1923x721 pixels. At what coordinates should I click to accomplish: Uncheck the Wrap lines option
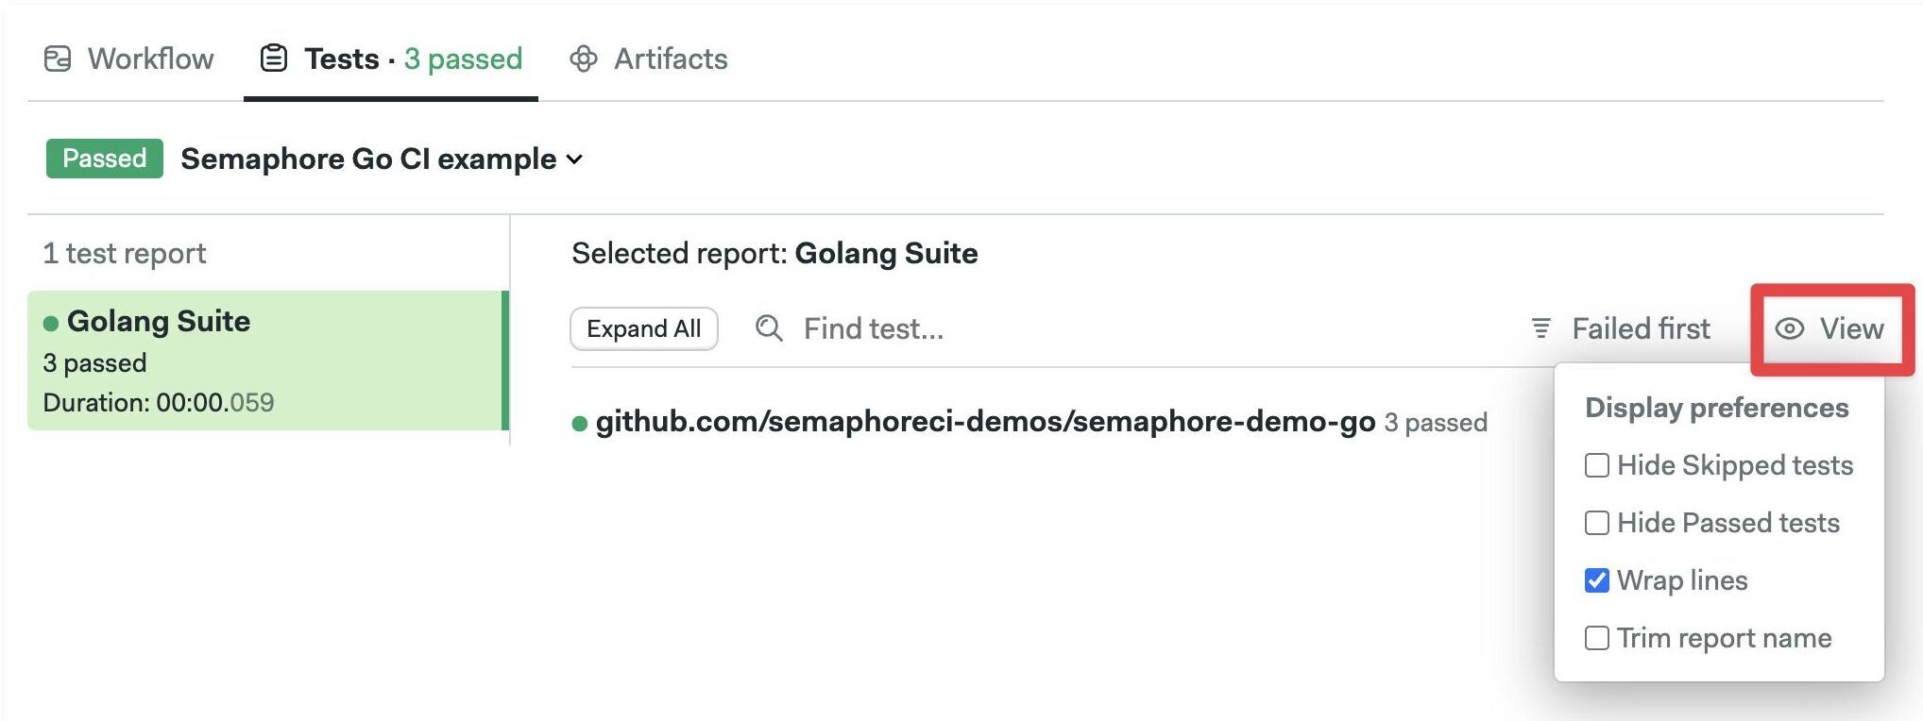(x=1597, y=580)
